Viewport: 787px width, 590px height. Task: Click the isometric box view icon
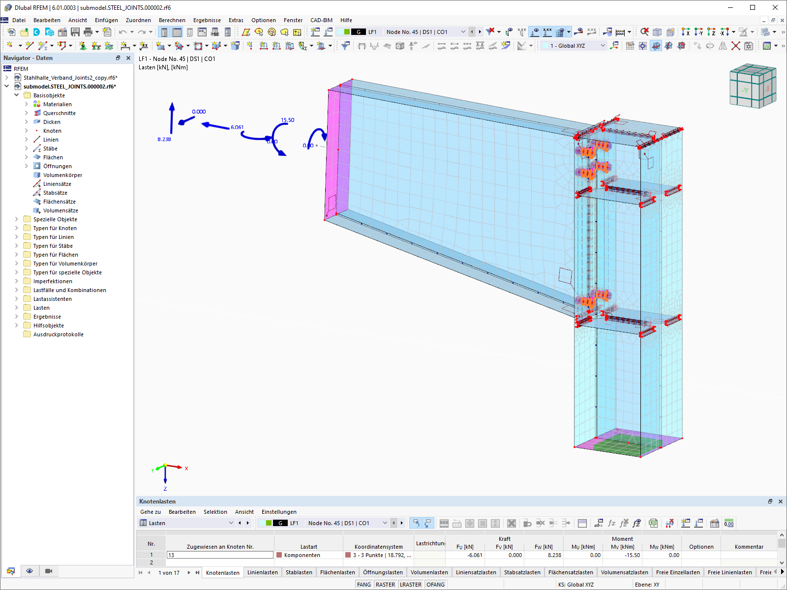657,32
